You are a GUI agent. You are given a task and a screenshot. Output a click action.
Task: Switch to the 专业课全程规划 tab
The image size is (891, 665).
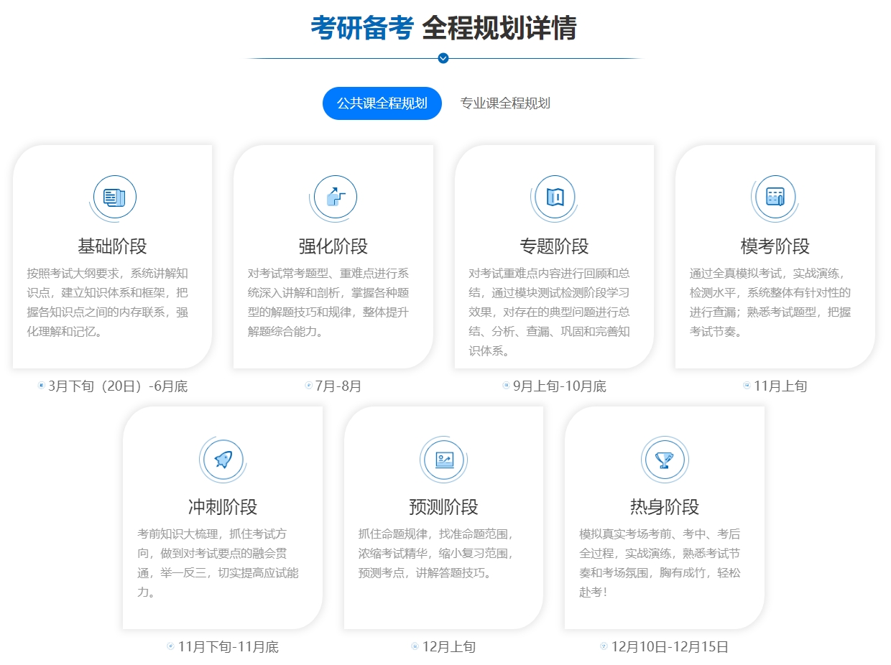[505, 103]
